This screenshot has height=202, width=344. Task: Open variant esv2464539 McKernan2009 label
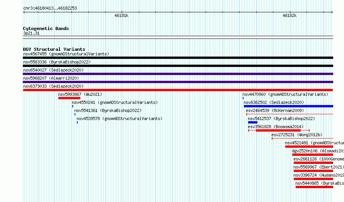point(275,110)
